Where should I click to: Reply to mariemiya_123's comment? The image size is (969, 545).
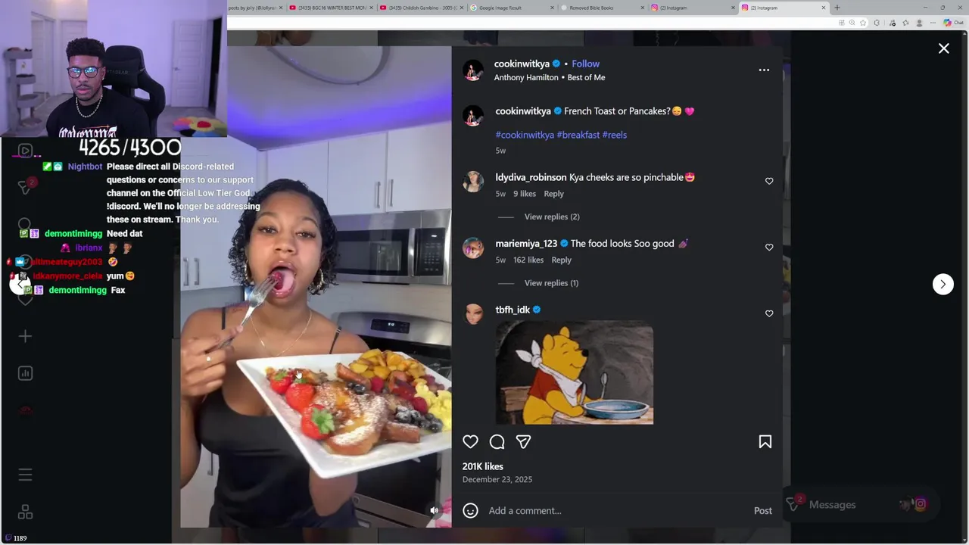tap(561, 260)
